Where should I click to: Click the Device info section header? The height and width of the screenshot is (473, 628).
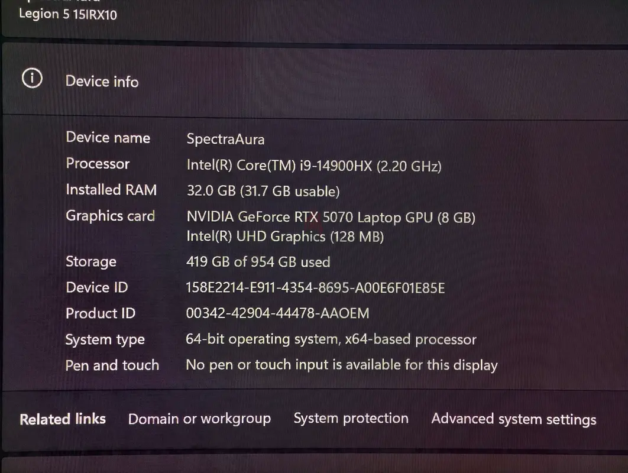click(x=102, y=82)
